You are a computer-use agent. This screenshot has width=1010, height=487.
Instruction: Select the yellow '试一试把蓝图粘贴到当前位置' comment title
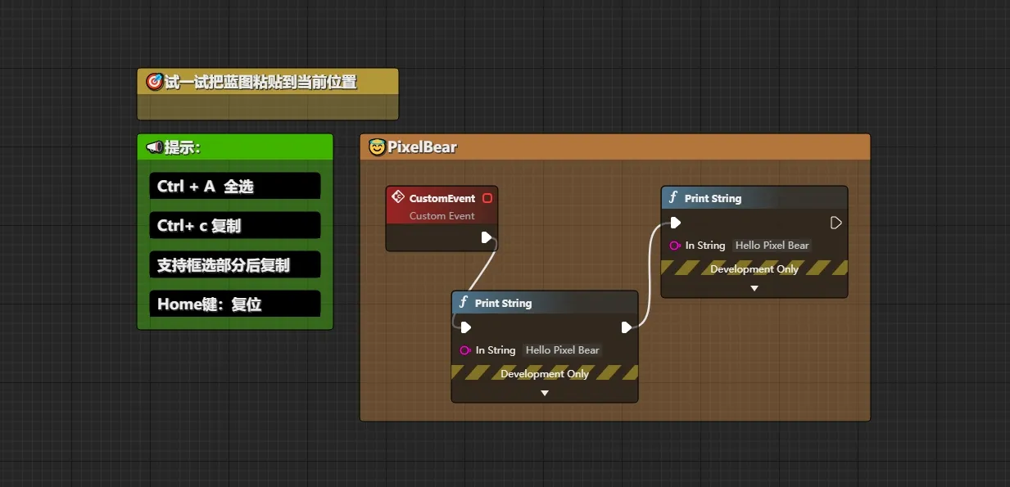[267, 83]
